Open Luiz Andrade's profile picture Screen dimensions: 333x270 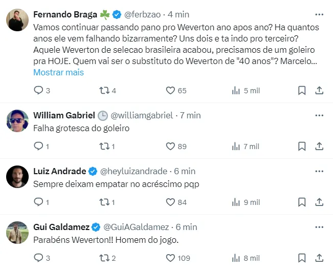coord(17,176)
